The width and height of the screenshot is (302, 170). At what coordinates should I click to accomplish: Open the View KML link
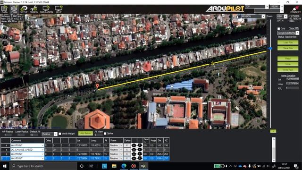coord(294,28)
